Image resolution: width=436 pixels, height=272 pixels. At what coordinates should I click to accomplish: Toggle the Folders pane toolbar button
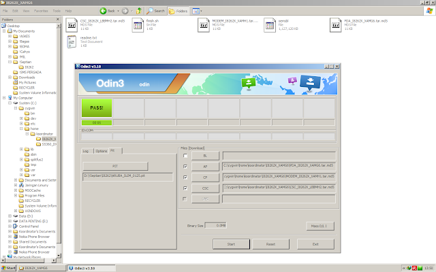pos(178,11)
